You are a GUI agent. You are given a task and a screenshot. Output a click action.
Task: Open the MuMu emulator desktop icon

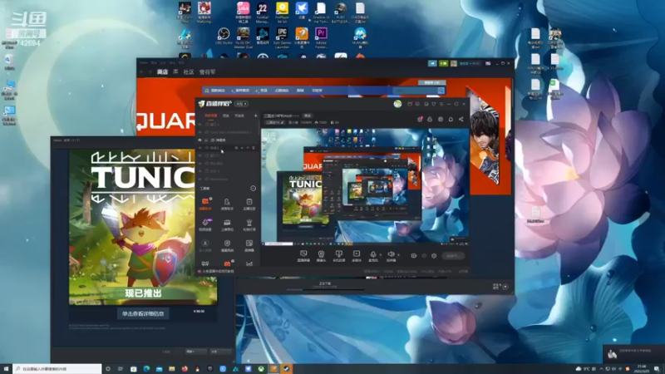pyautogui.click(x=360, y=37)
